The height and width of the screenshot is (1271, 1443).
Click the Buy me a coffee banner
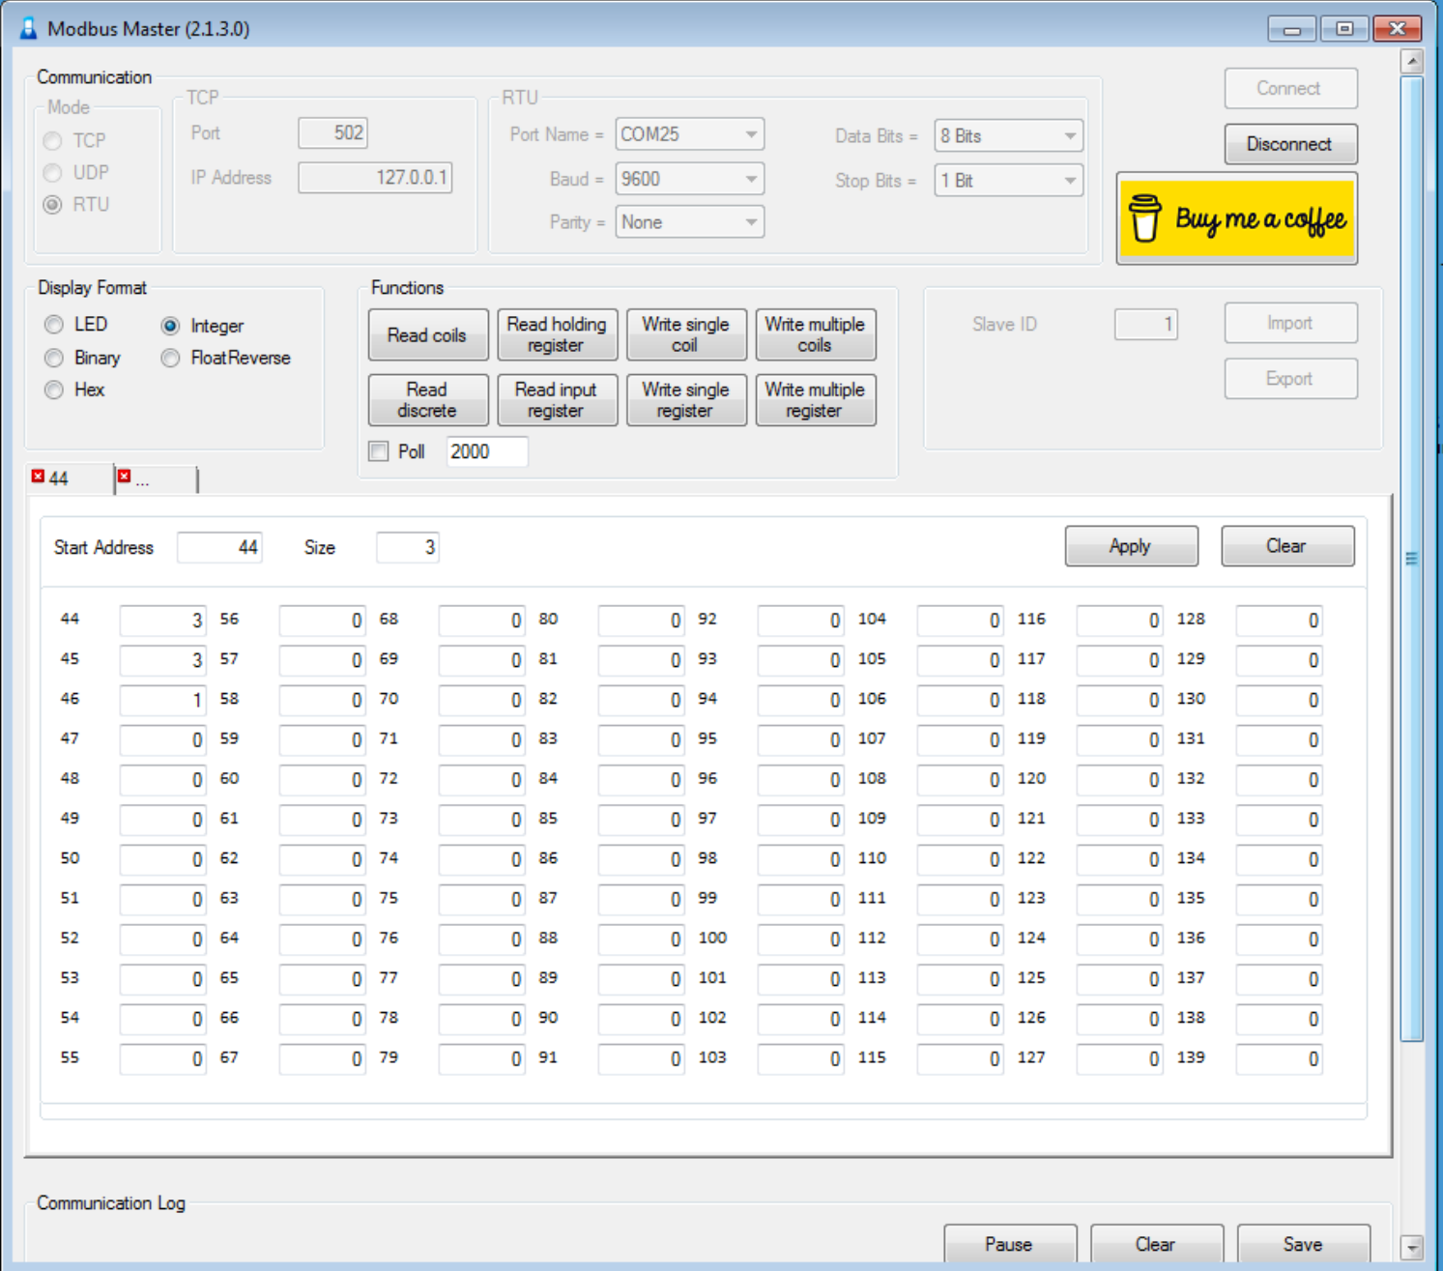pos(1236,219)
